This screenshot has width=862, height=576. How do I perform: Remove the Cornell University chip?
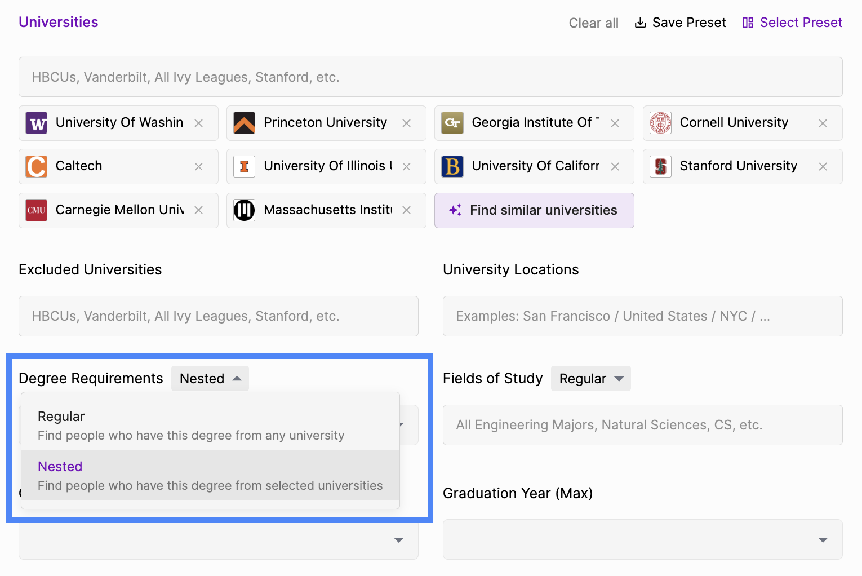pos(823,123)
